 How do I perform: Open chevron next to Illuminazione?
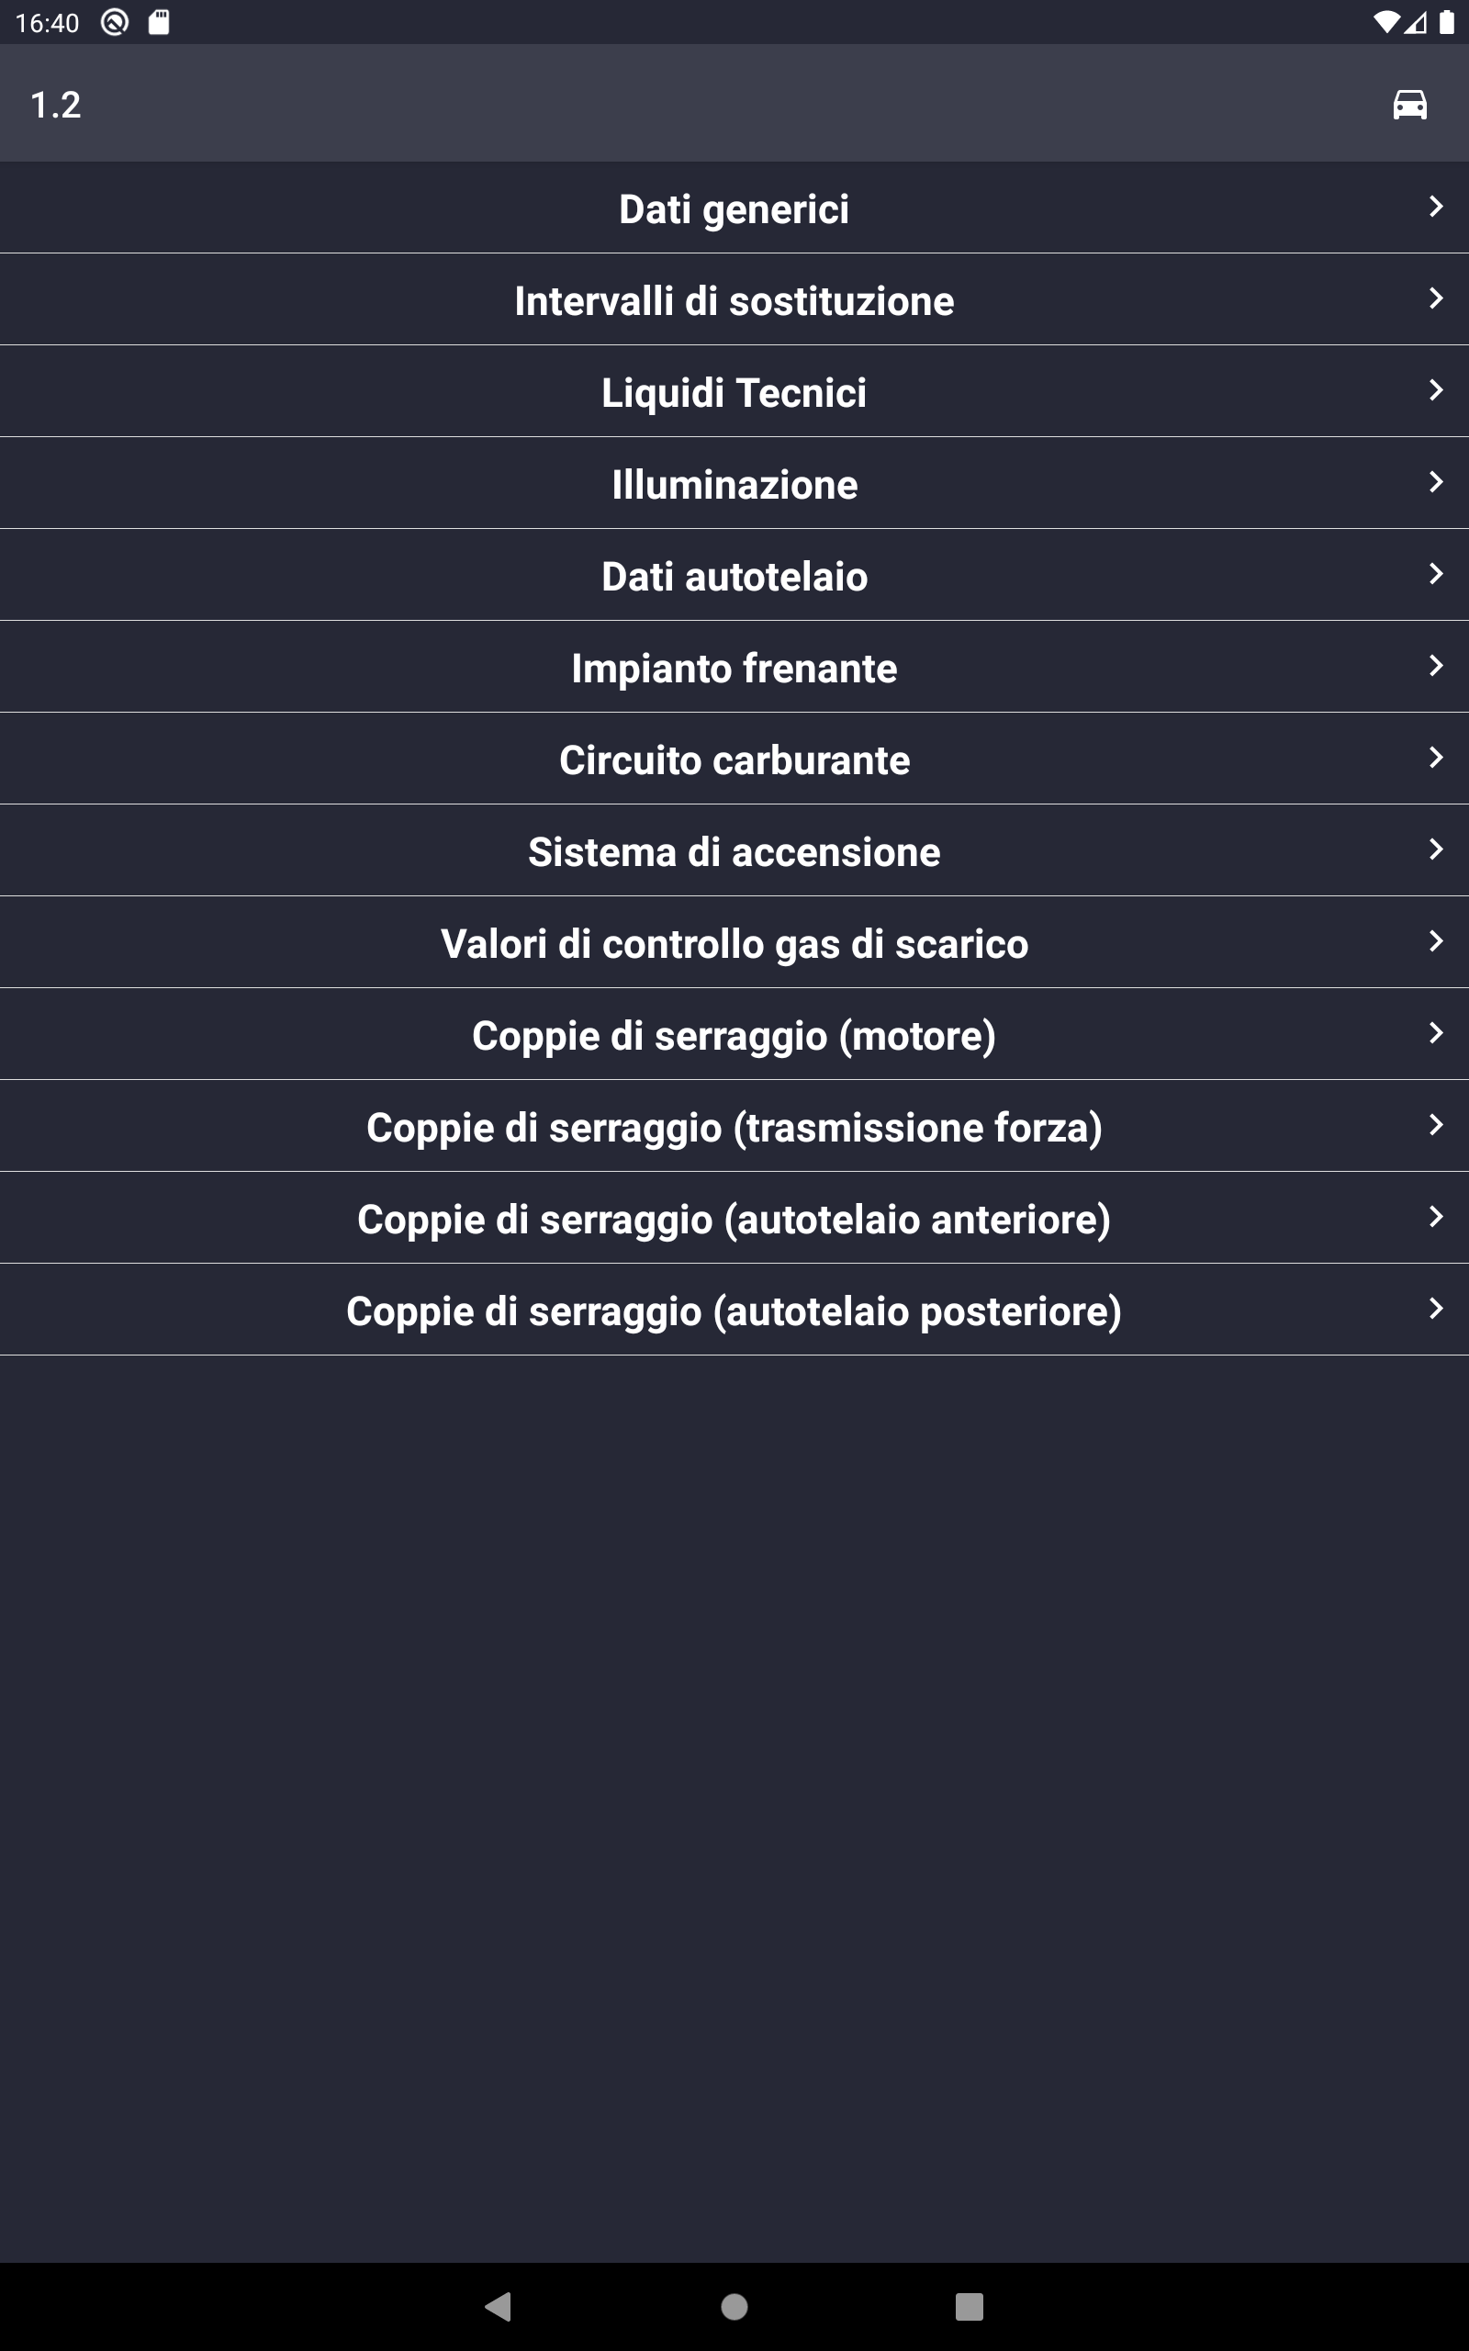[x=1436, y=482]
